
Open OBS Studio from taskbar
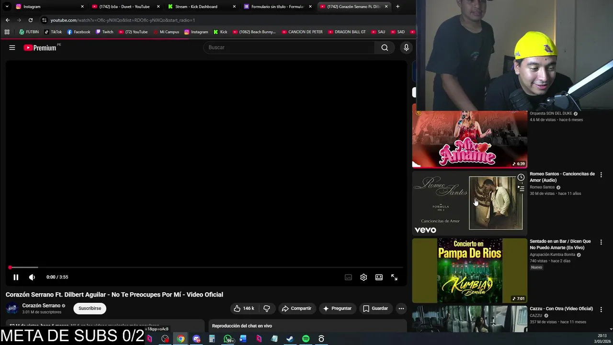pyautogui.click(x=165, y=339)
